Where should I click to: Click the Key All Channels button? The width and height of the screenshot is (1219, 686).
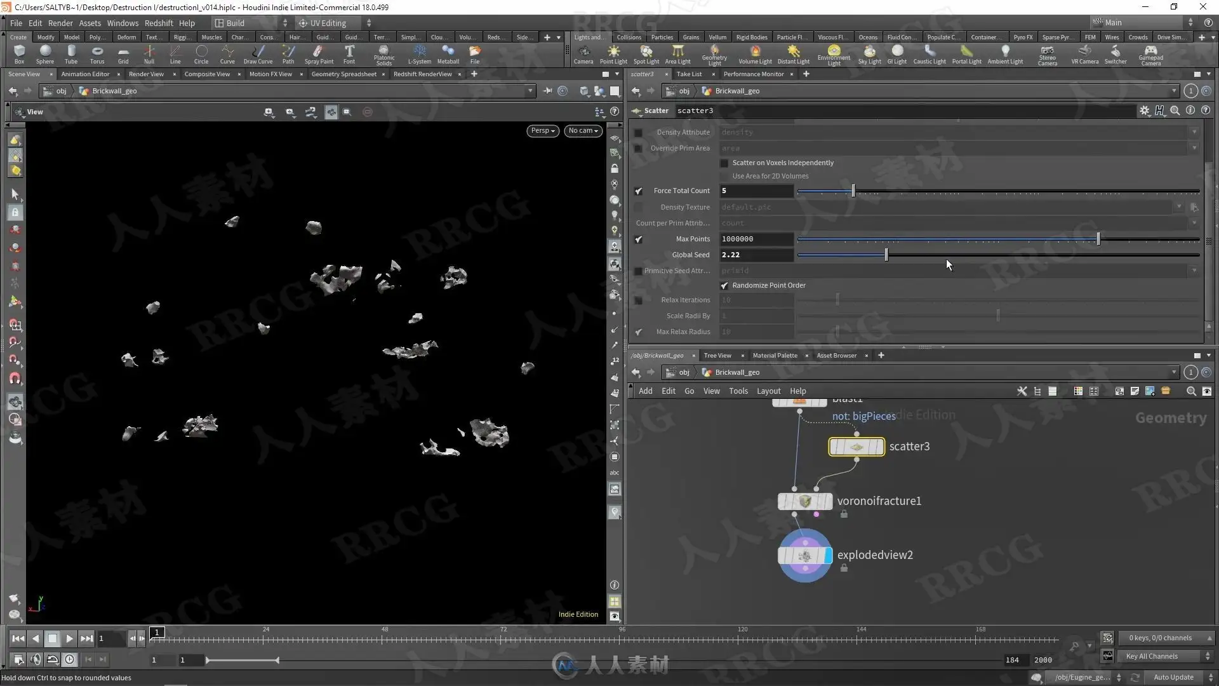[x=1151, y=656]
